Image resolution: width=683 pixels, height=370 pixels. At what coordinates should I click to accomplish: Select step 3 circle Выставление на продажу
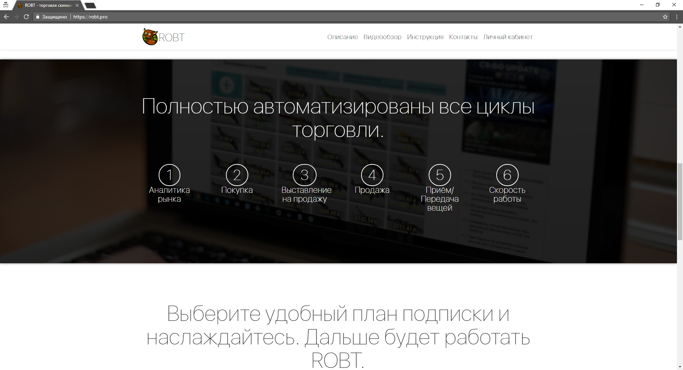tap(305, 175)
